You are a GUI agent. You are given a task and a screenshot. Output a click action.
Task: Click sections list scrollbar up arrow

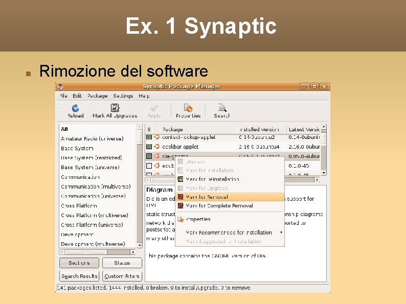tap(140, 127)
